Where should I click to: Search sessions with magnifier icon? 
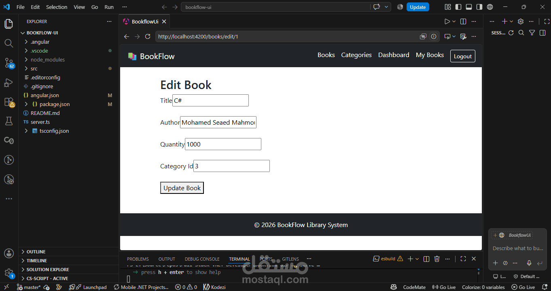(x=521, y=33)
